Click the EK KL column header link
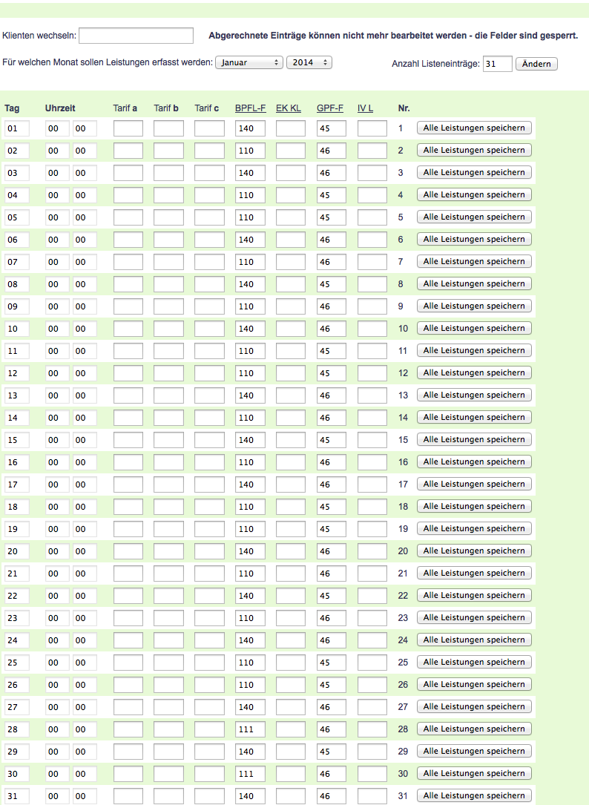 click(289, 108)
